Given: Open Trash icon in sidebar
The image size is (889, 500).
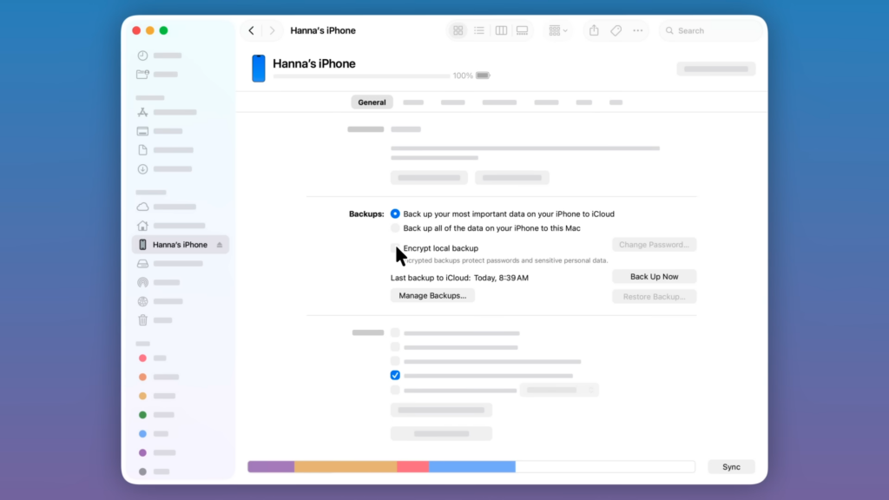Looking at the screenshot, I should (x=143, y=320).
